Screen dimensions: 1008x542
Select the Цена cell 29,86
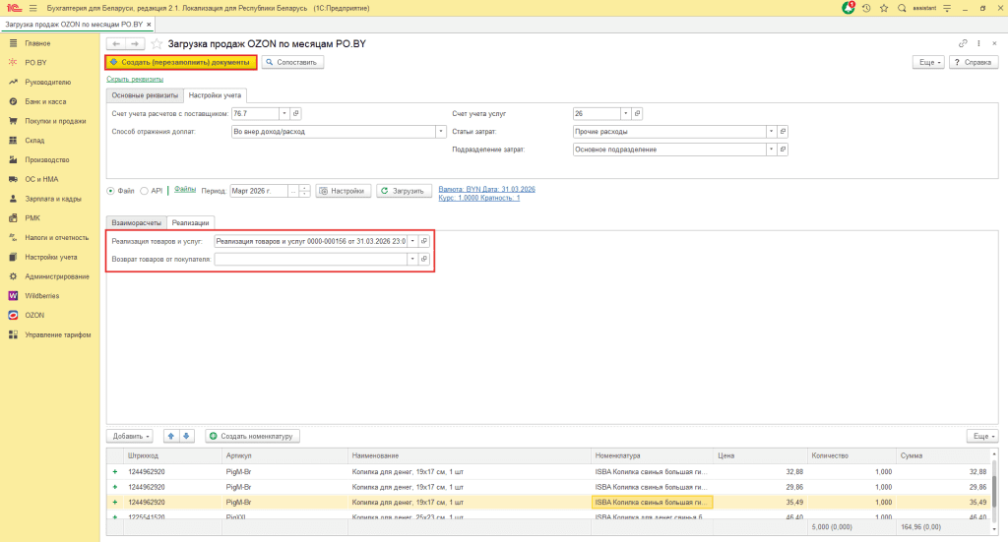[x=759, y=488]
